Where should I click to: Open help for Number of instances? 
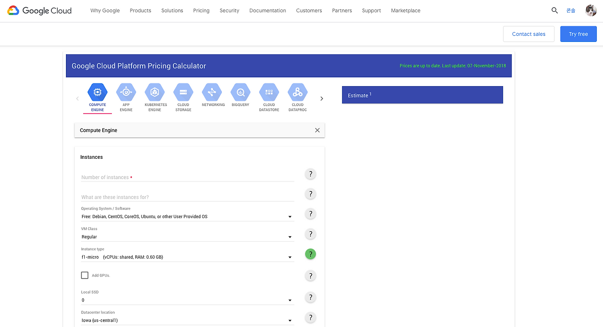tap(310, 174)
